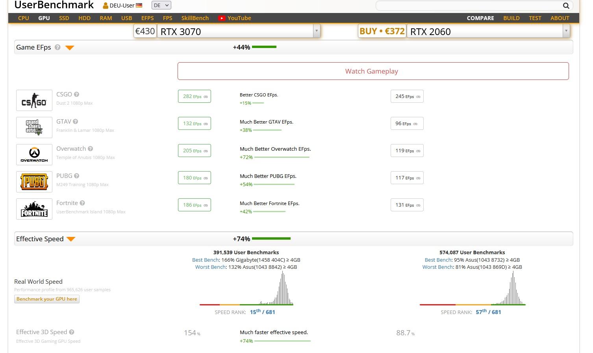593x353 pixels.
Task: Open the SkillBench menu item
Action: (x=195, y=18)
